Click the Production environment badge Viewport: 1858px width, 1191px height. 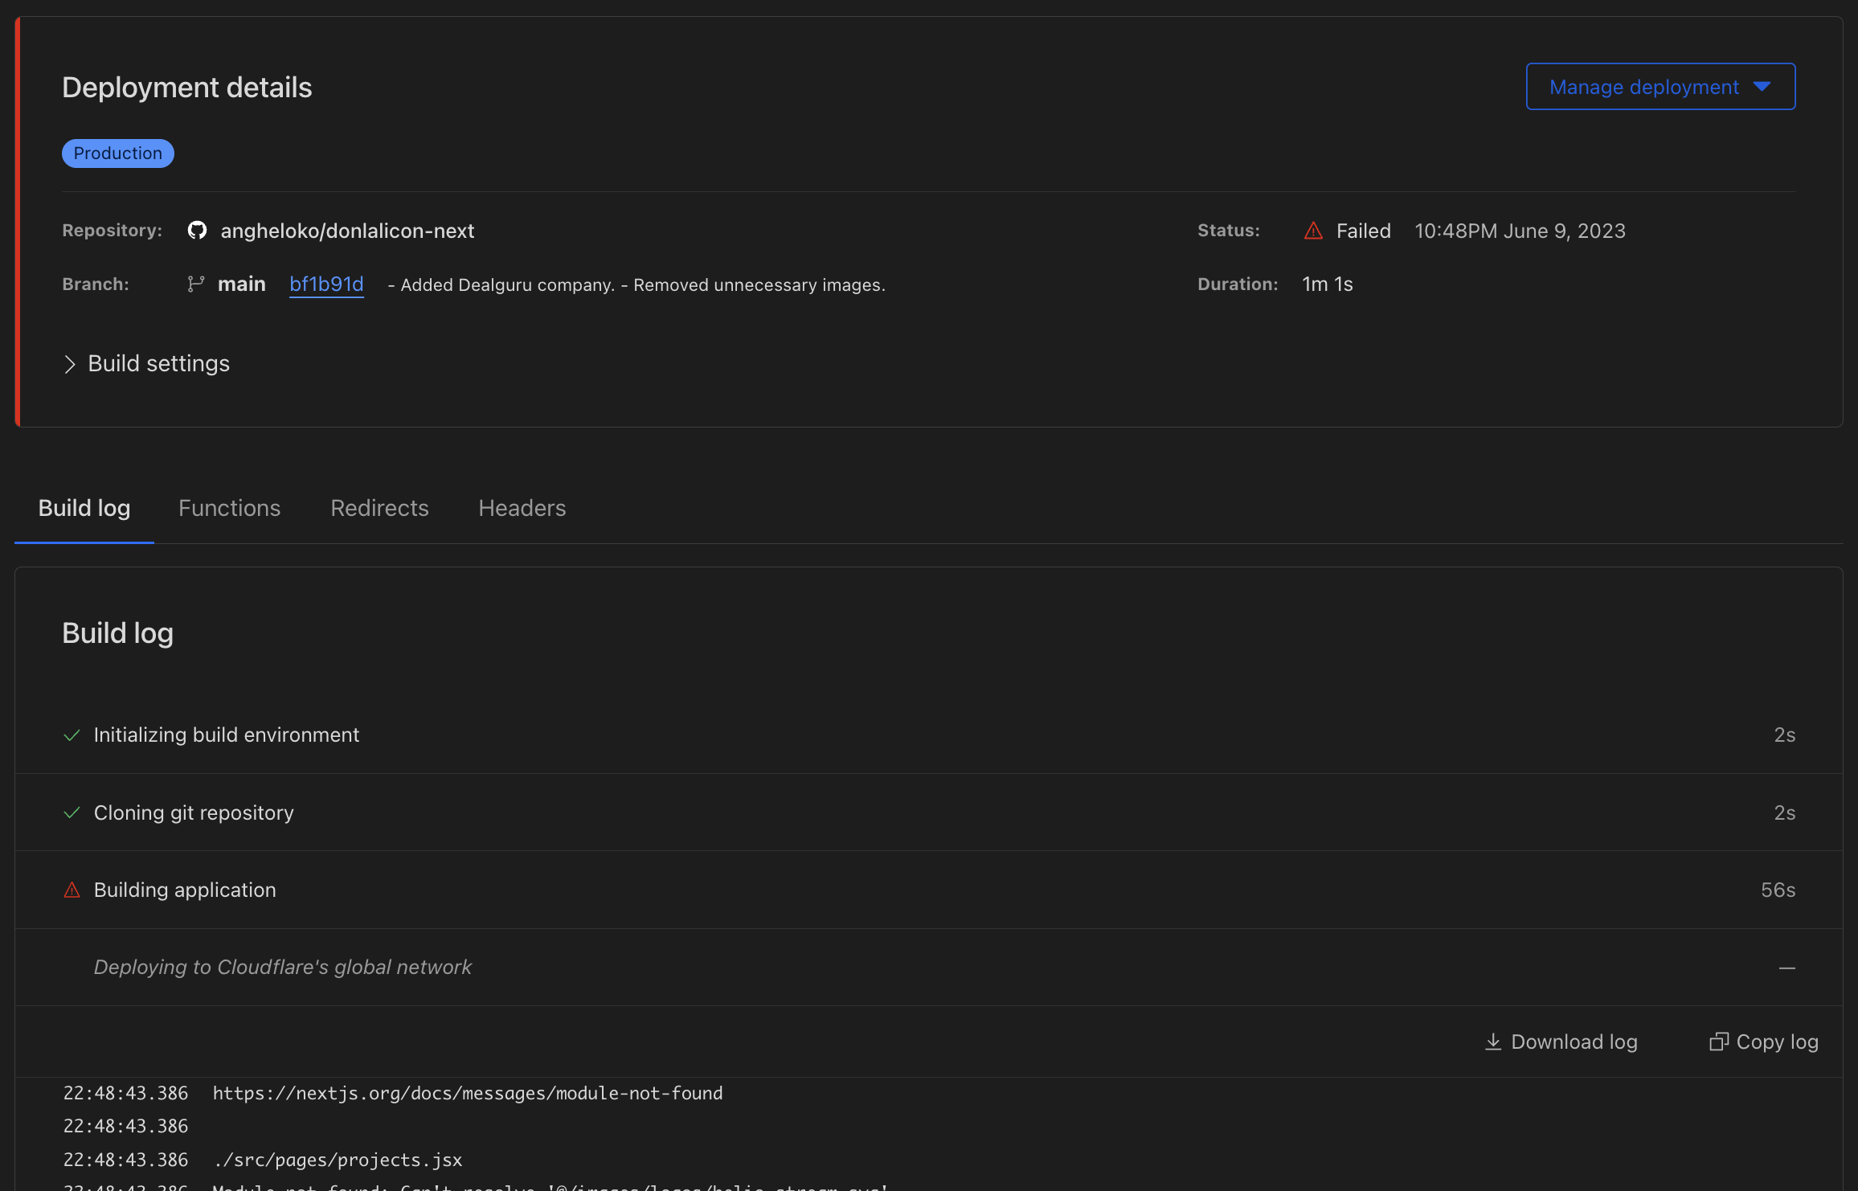118,153
